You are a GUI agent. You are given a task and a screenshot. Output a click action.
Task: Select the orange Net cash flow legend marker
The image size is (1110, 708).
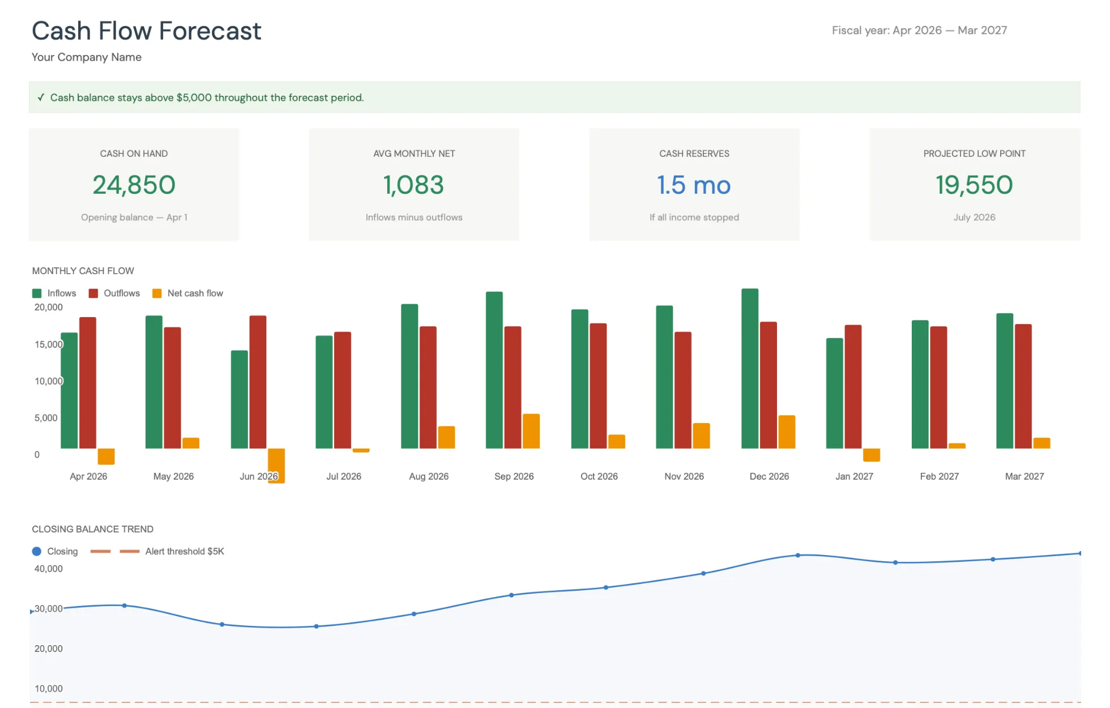(x=156, y=293)
